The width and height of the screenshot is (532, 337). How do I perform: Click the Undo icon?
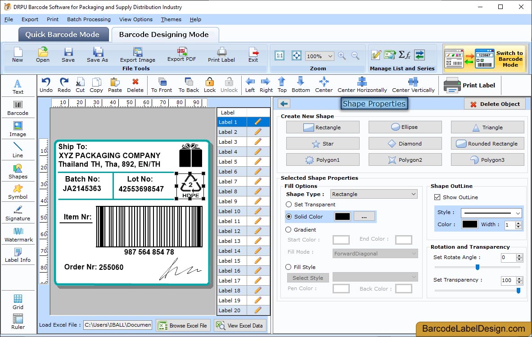click(46, 85)
